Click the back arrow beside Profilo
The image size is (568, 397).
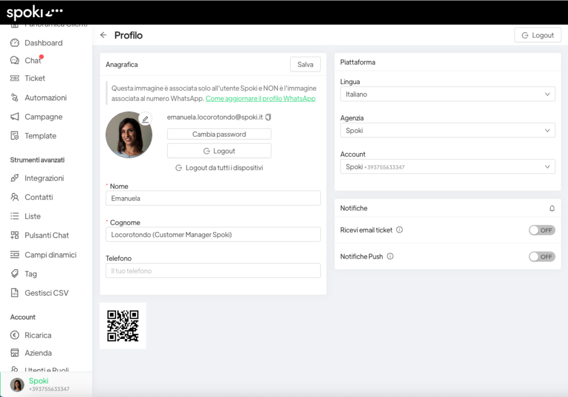point(103,35)
